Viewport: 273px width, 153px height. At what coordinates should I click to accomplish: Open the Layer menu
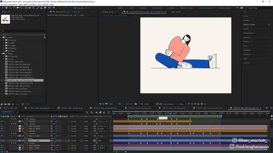[x=20, y=5]
